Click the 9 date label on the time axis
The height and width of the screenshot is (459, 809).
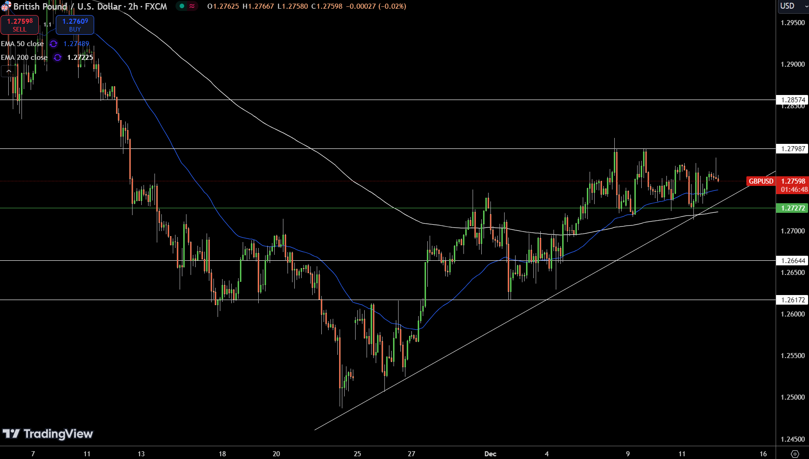point(628,454)
